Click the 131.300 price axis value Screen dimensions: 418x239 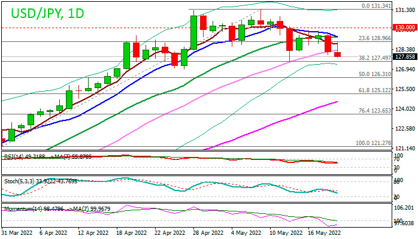click(405, 10)
